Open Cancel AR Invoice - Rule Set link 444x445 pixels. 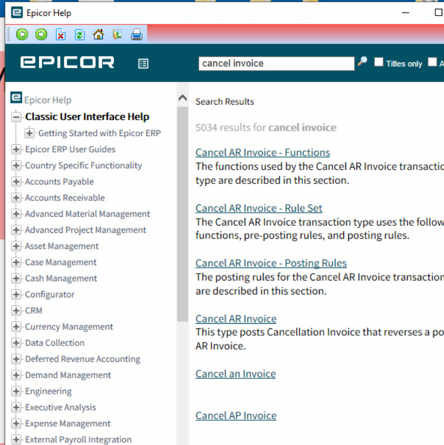click(259, 208)
